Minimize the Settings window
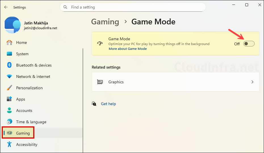264x153 pixels. (234, 5)
